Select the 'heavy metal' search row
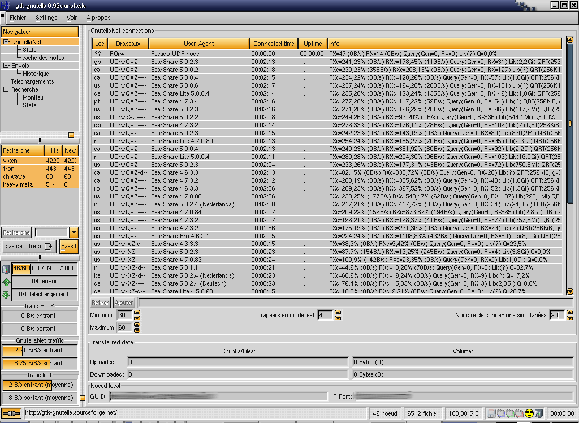Screen dimensions: 579x423 click(40, 184)
